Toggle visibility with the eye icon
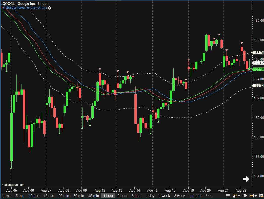This screenshot has width=264, height=199. (245, 195)
